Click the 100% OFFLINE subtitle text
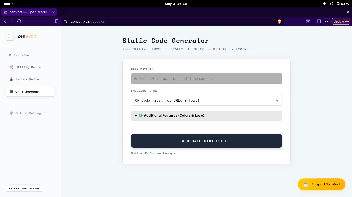The height and width of the screenshot is (197, 352). click(186, 49)
